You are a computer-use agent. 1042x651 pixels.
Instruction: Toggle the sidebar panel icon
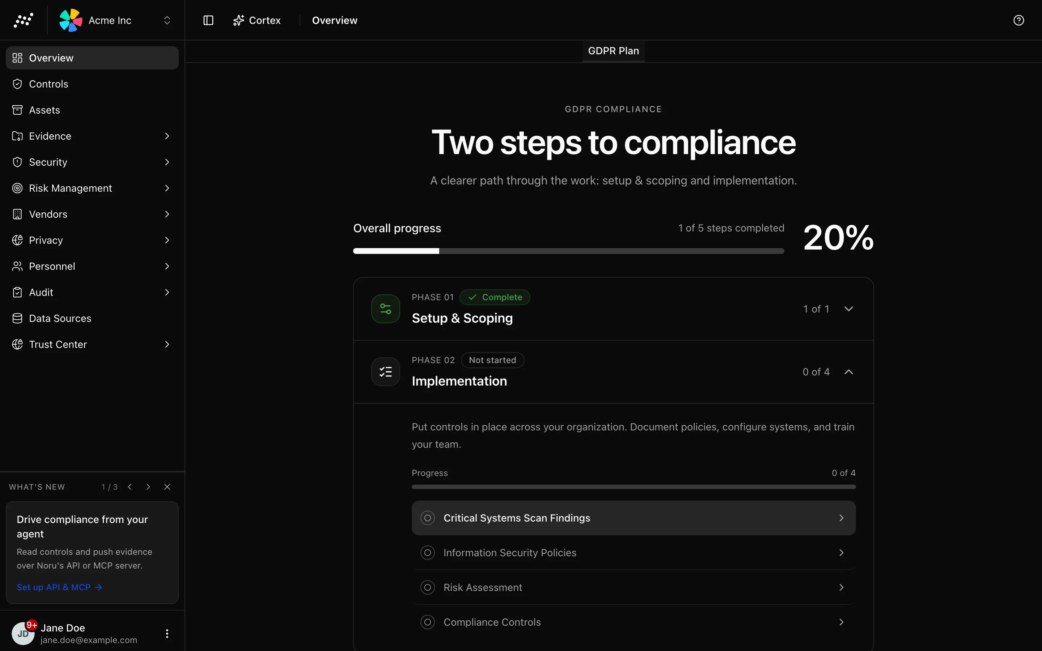click(x=208, y=20)
